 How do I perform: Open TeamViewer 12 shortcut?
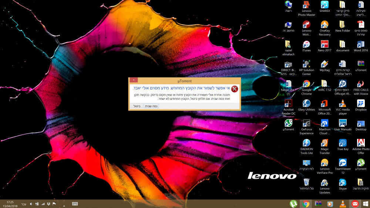(343, 167)
